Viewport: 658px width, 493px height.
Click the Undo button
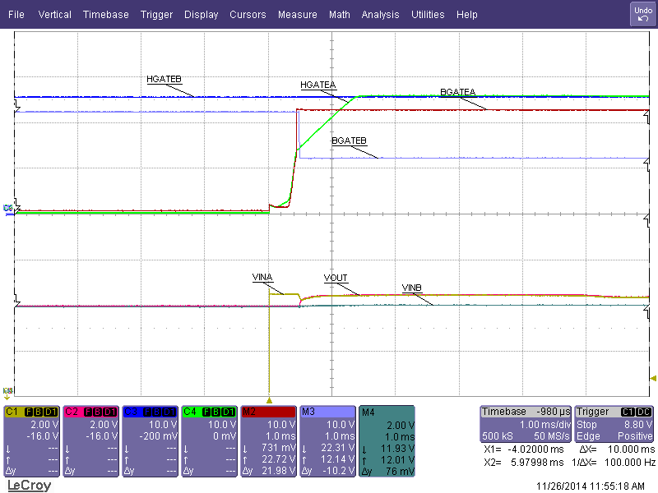642,14
